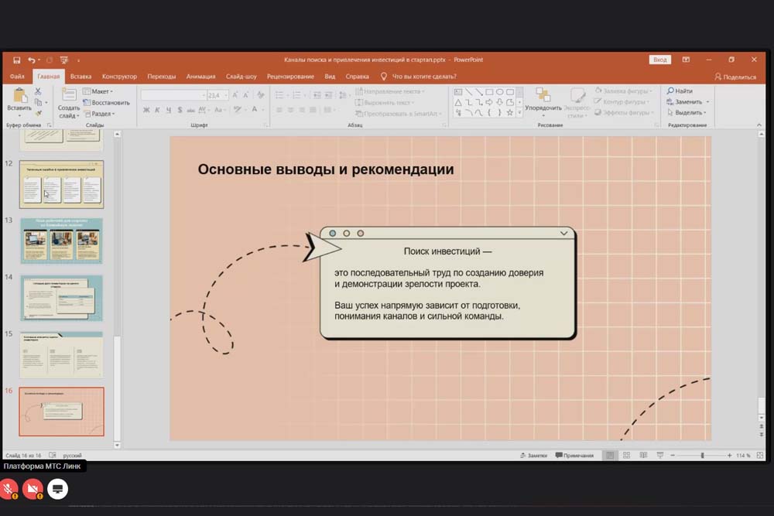The height and width of the screenshot is (516, 774).
Task: Open the Arrange (Упорядочить) tool
Action: coord(543,100)
